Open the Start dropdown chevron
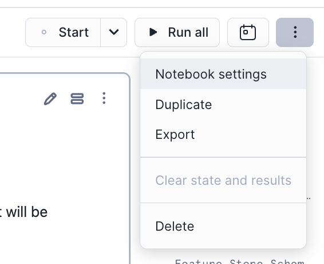This screenshot has width=324, height=264. pyautogui.click(x=114, y=32)
